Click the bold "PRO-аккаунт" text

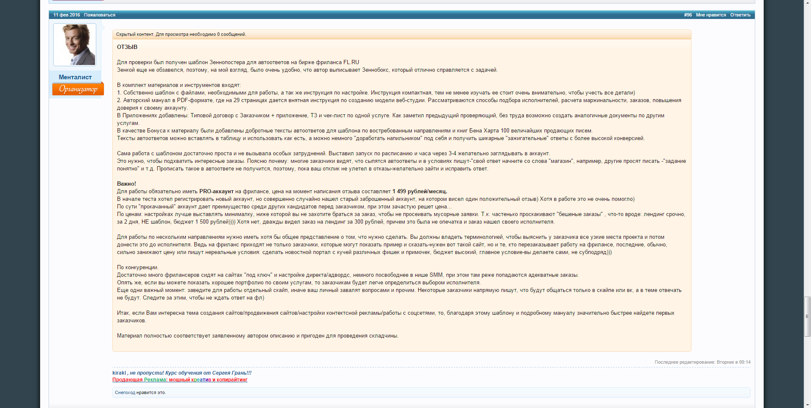216,191
